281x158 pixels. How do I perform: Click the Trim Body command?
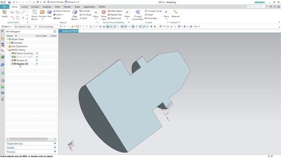85,14
